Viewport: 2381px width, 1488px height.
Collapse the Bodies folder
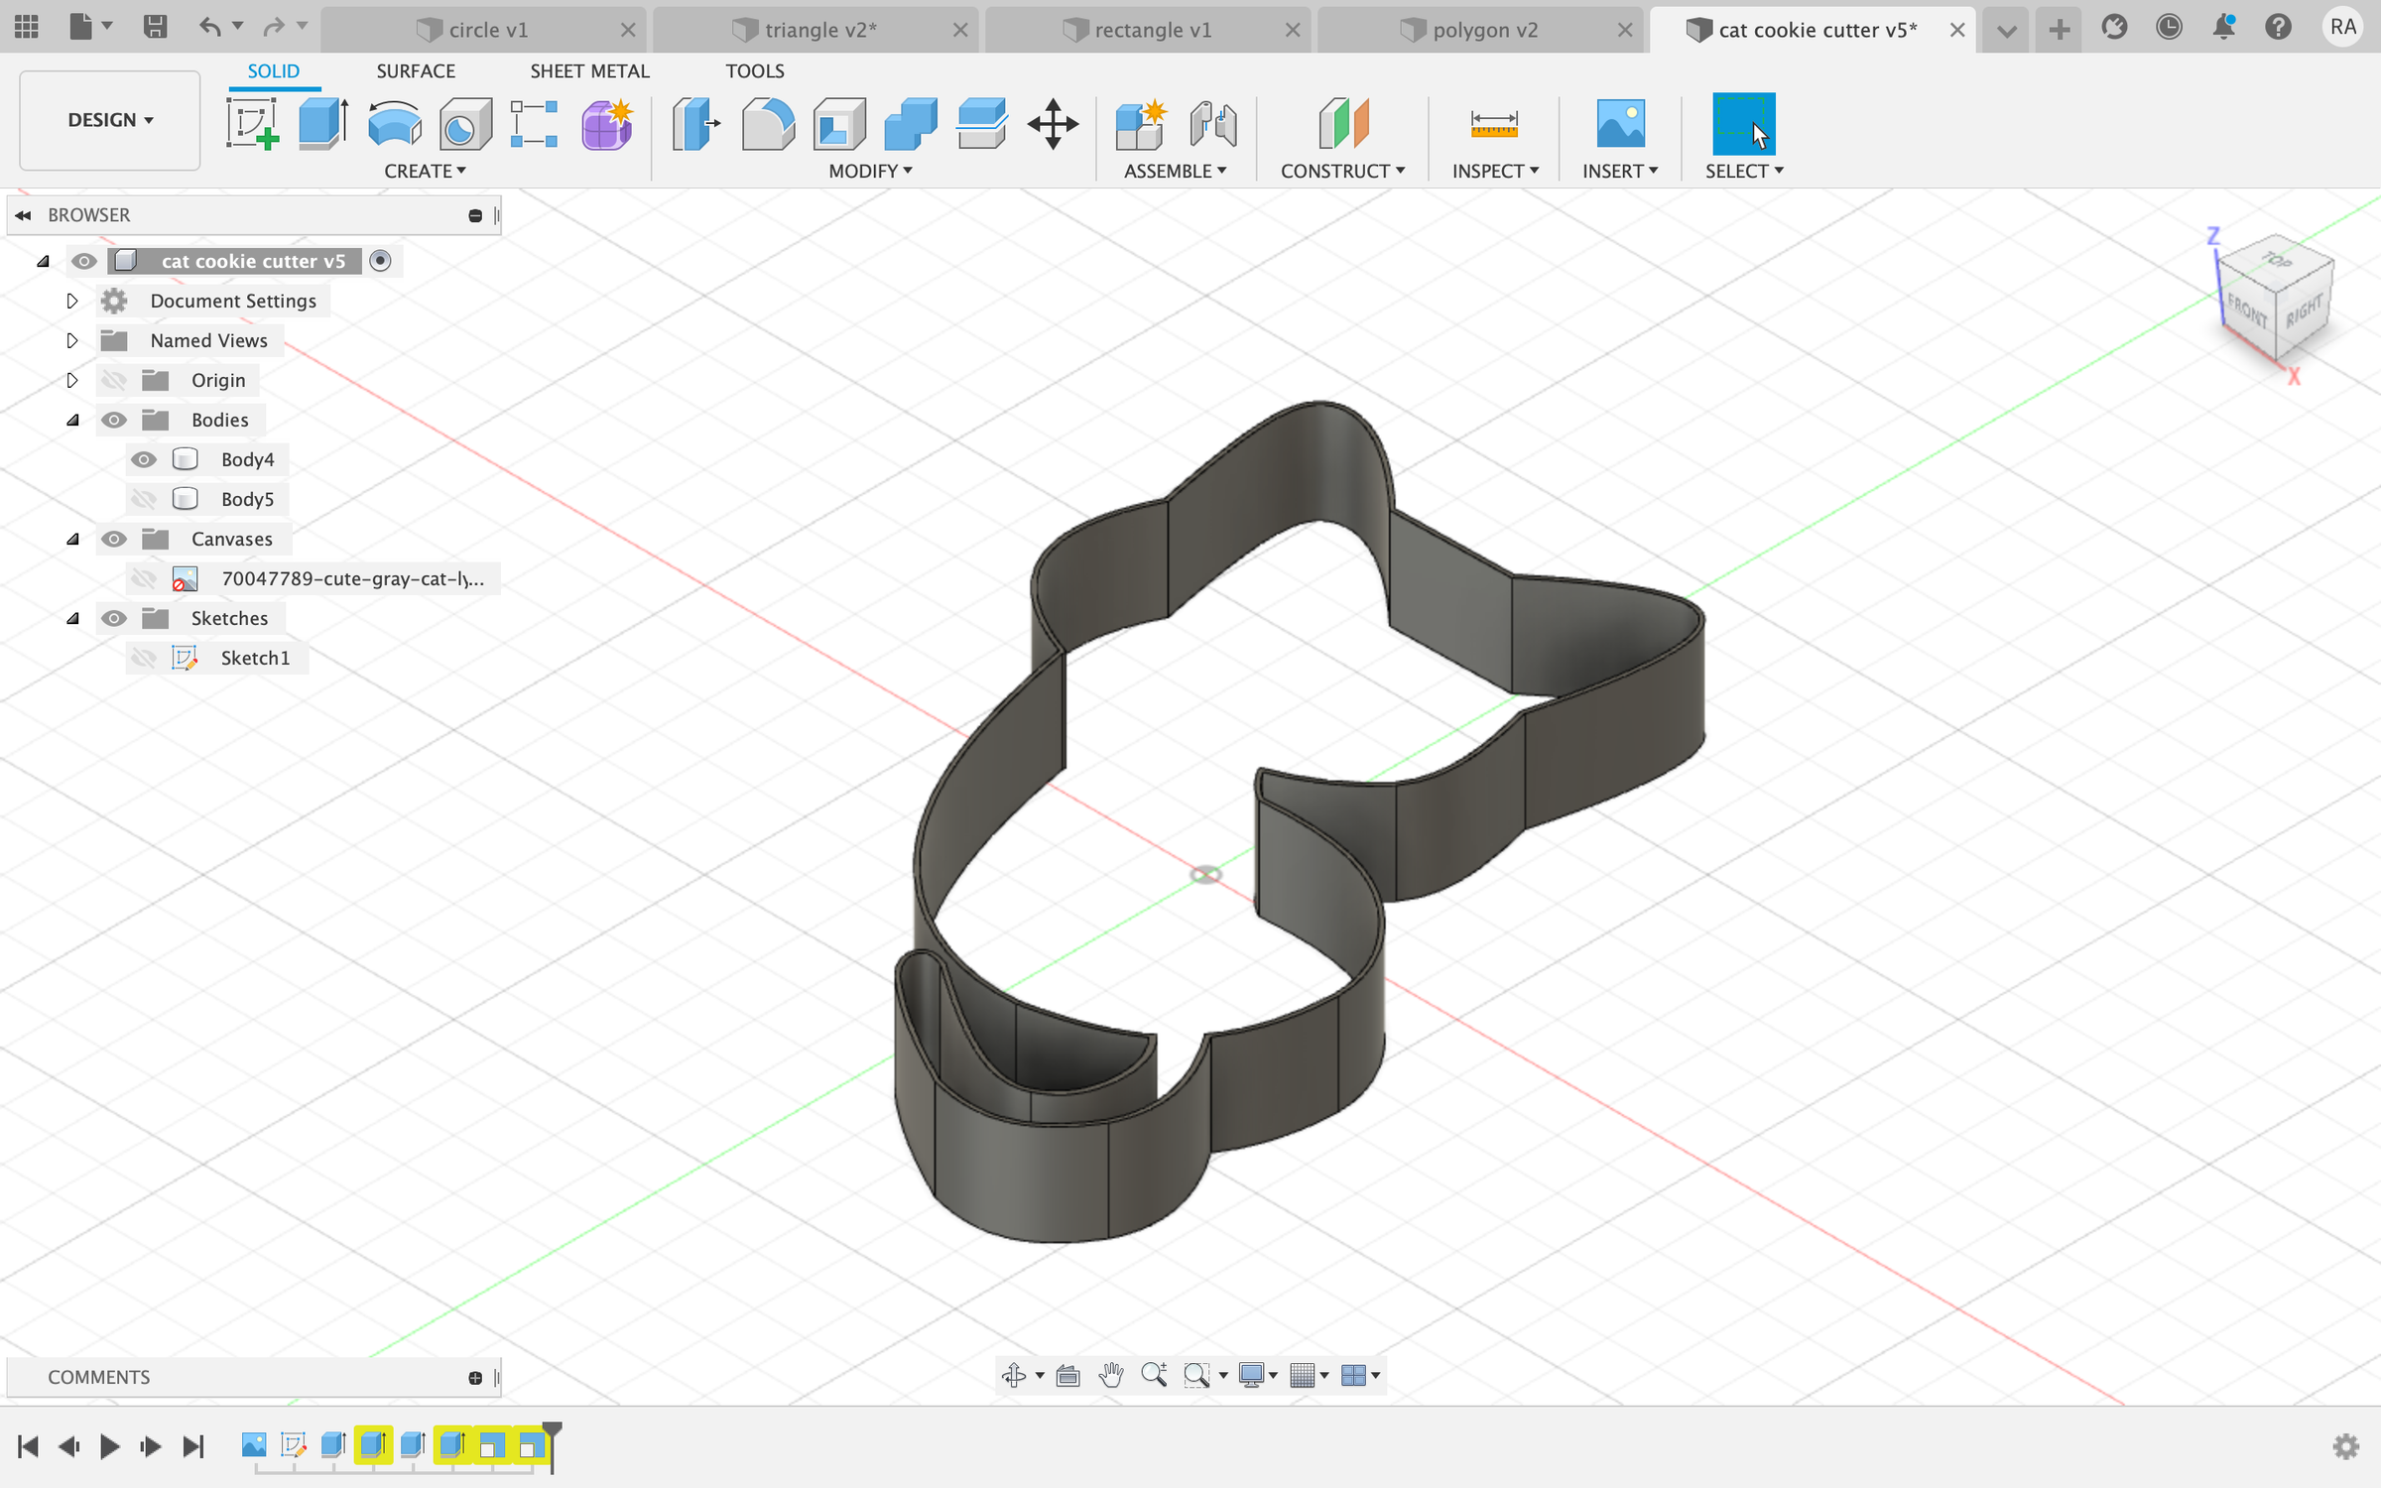72,420
